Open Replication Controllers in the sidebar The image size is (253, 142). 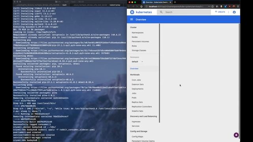click(142, 106)
